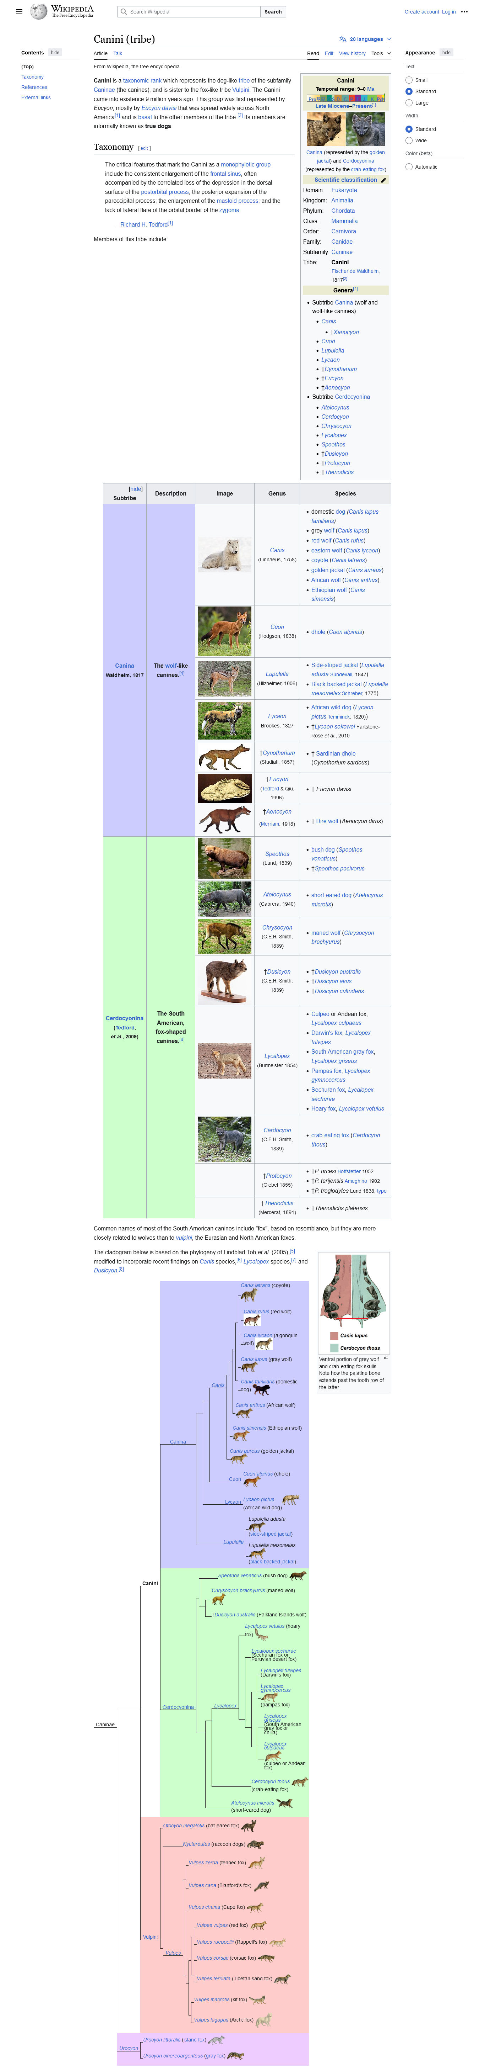Select Large text size
The image size is (485, 2071).
[409, 103]
